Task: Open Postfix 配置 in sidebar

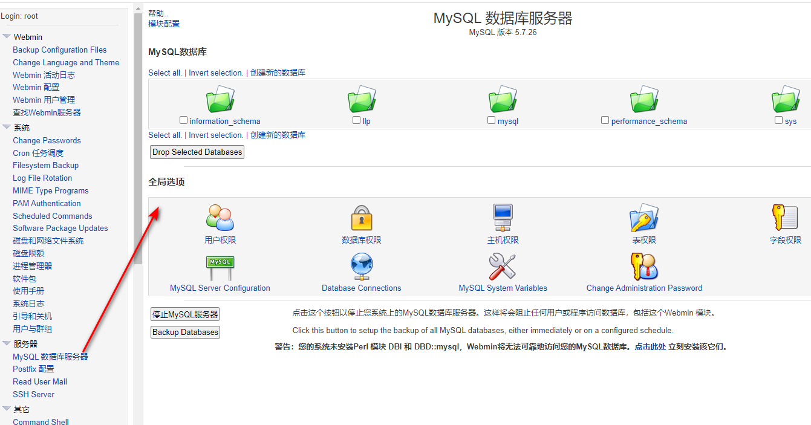Action: 33,369
